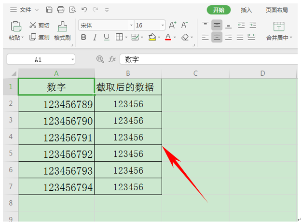Expand borders dropdown arrow
The width and height of the screenshot is (302, 223).
click(x=126, y=37)
